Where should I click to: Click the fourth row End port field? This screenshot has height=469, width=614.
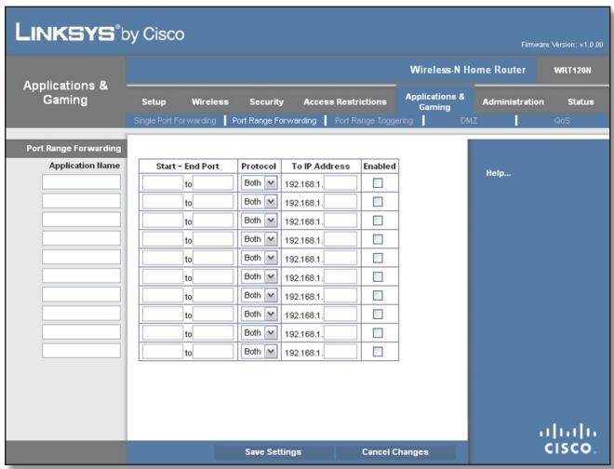[213, 239]
